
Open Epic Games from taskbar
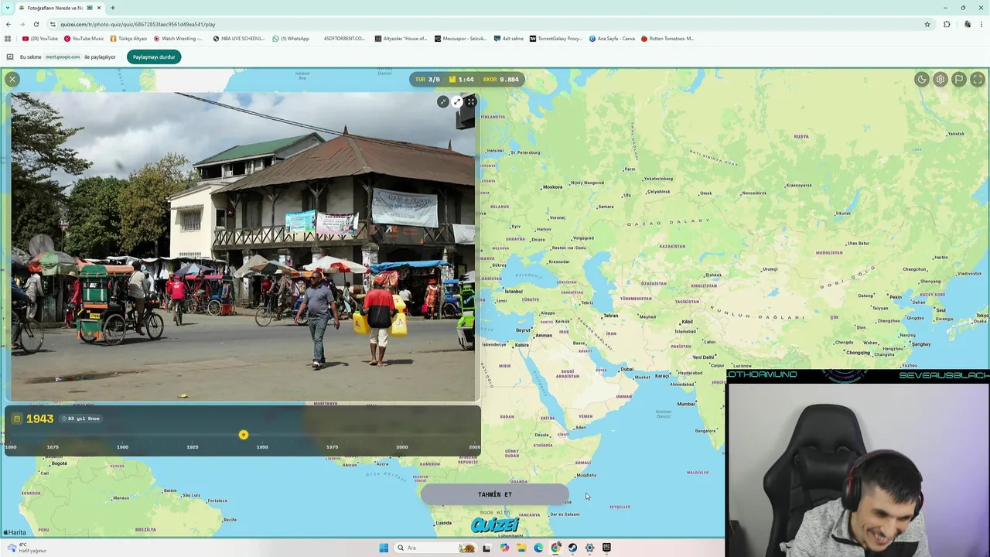pyautogui.click(x=606, y=548)
